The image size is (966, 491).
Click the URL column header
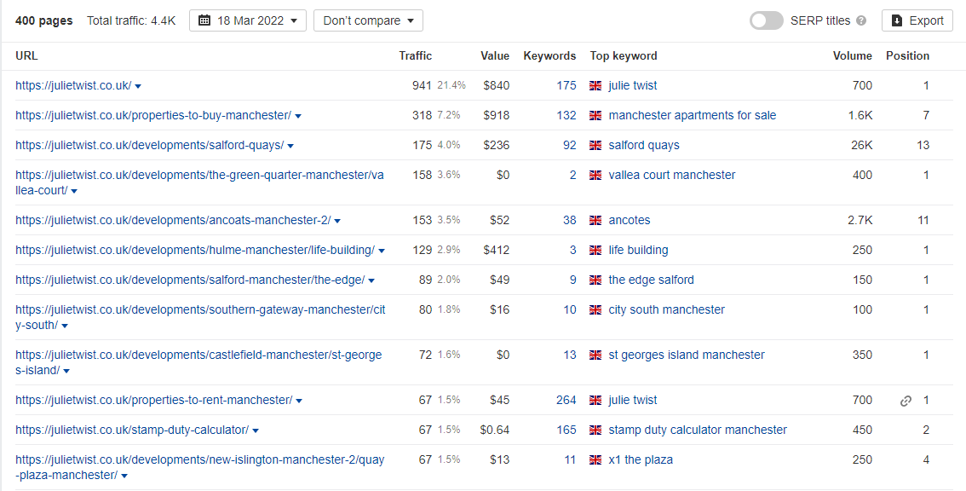tap(26, 55)
